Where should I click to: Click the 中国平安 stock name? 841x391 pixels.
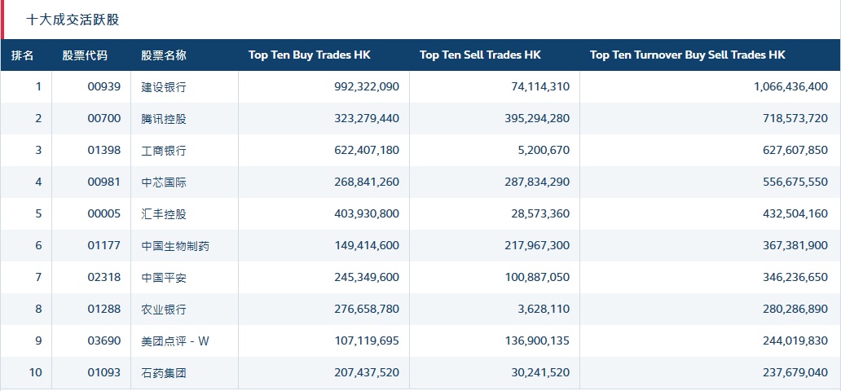click(x=164, y=278)
